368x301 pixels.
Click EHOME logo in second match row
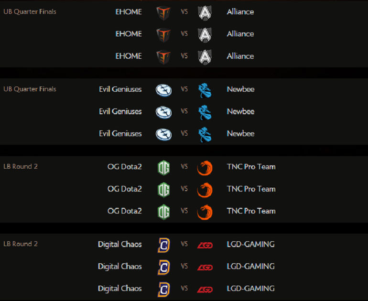(x=163, y=35)
